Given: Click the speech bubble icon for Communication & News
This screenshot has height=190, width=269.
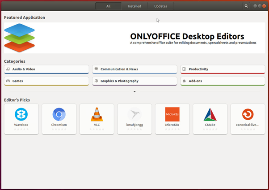Looking at the screenshot, I should pyautogui.click(x=96, y=69).
